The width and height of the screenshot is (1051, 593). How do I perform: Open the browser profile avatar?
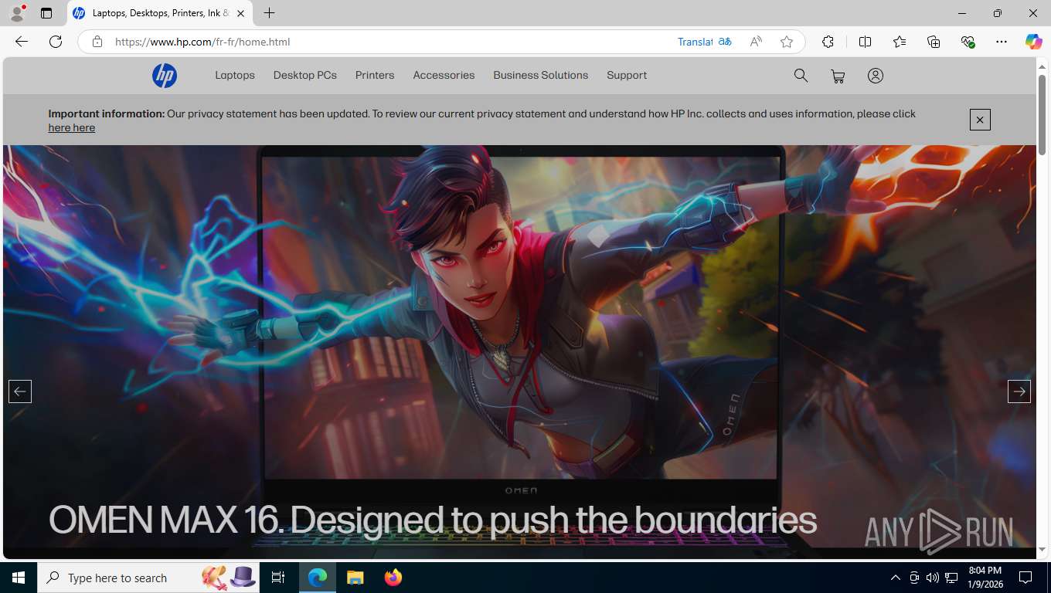pyautogui.click(x=17, y=13)
